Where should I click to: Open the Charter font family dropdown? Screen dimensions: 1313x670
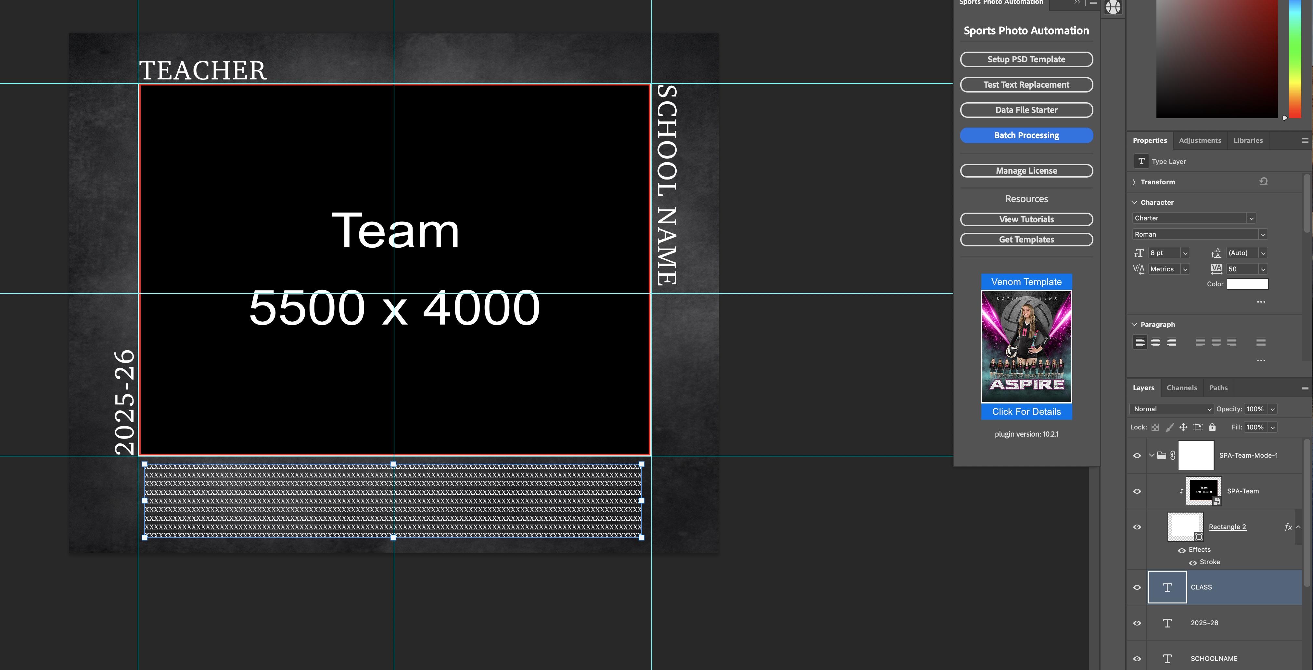coord(1251,218)
